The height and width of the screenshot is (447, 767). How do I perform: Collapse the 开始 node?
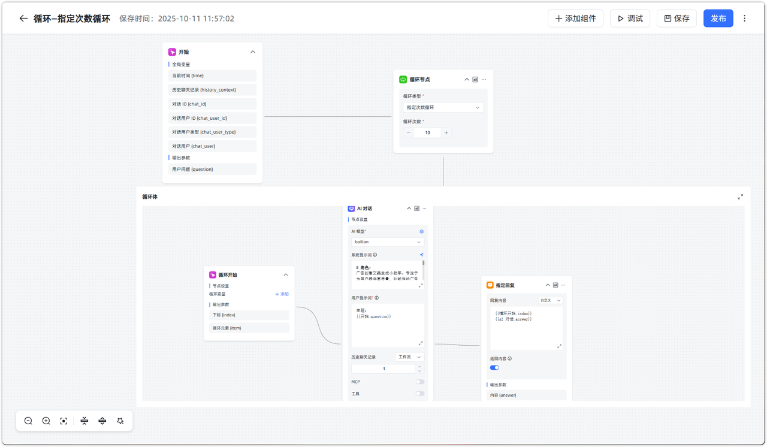coord(253,52)
